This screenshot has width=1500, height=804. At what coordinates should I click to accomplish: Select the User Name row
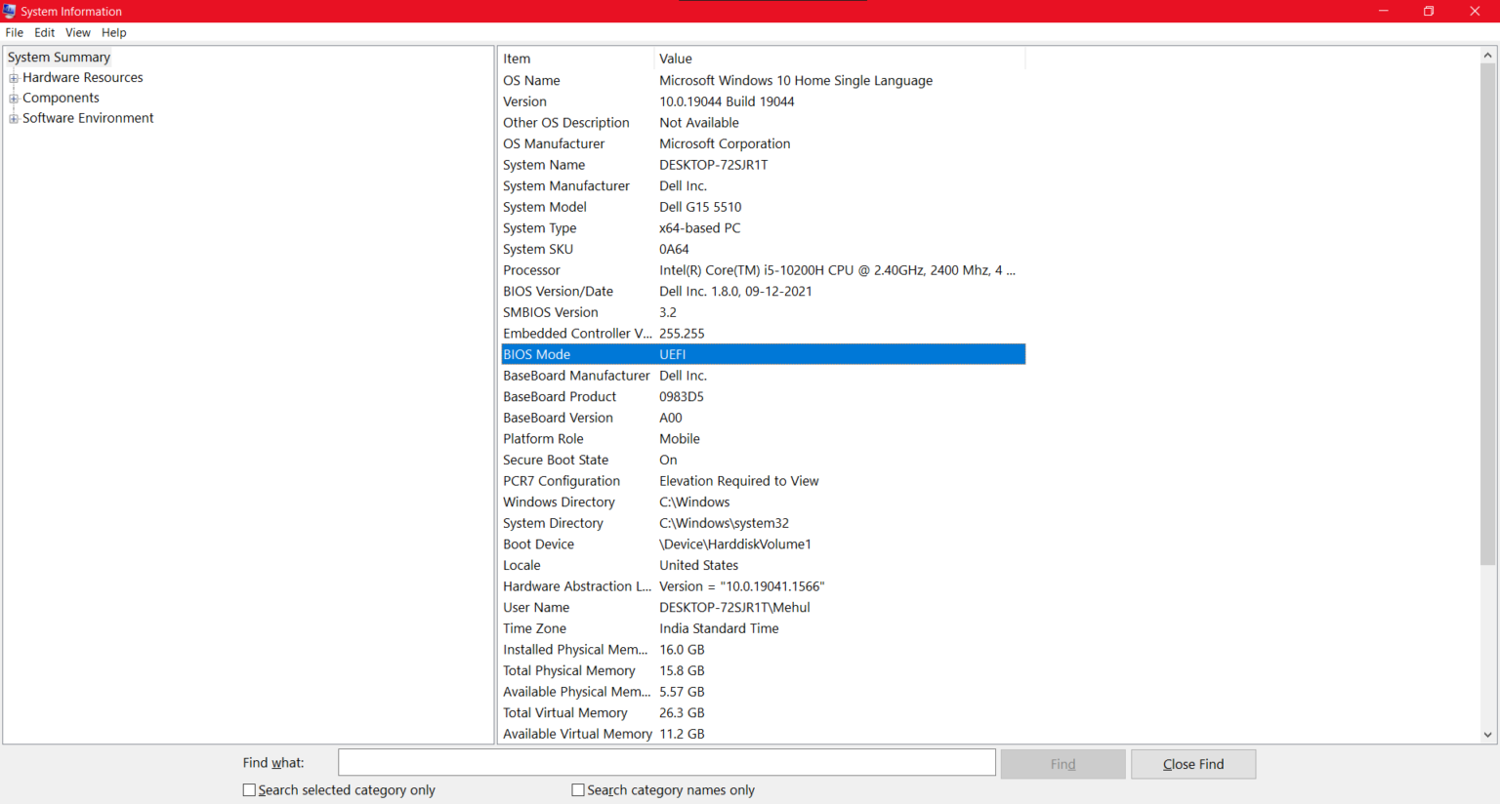(764, 608)
